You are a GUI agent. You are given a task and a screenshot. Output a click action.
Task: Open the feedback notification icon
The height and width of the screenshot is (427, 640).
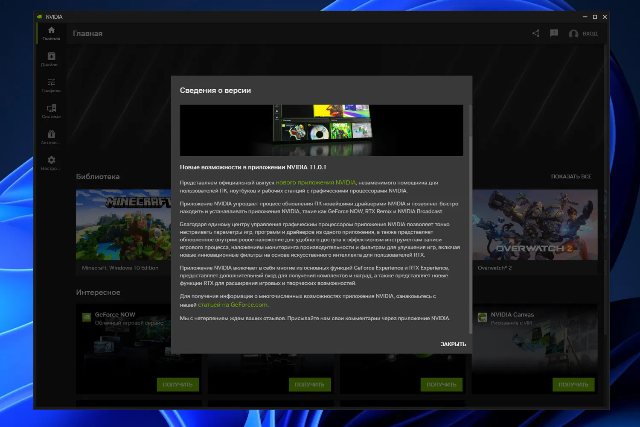pyautogui.click(x=554, y=33)
